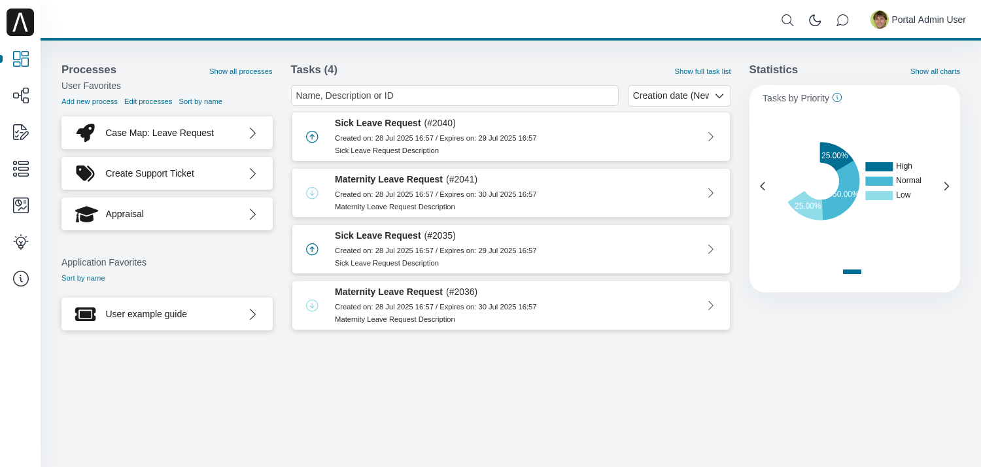Open the task list sidebar icon
Image resolution: width=981 pixels, height=467 pixels.
(21, 169)
